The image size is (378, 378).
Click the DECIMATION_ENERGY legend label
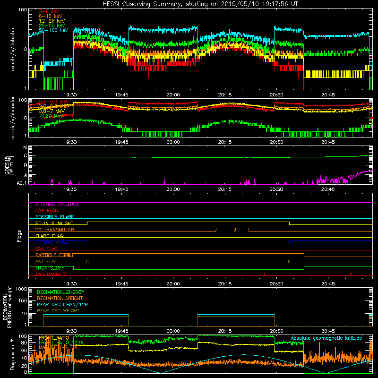pyautogui.click(x=60, y=292)
